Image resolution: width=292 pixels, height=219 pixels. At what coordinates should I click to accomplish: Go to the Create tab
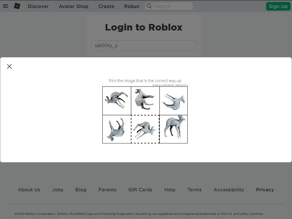[x=106, y=6]
